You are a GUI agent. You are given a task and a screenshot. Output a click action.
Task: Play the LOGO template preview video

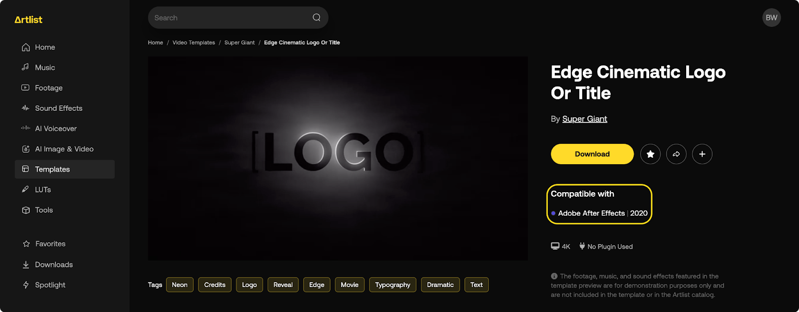338,158
